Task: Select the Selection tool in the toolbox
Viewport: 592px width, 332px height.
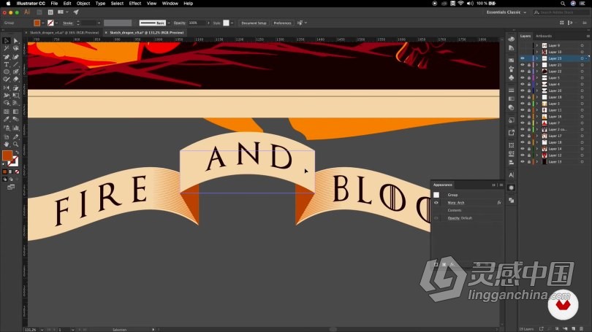Action: click(x=7, y=41)
